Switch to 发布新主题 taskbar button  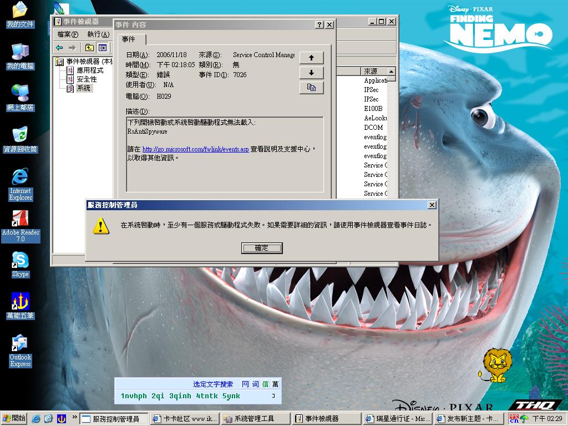tap(468, 419)
